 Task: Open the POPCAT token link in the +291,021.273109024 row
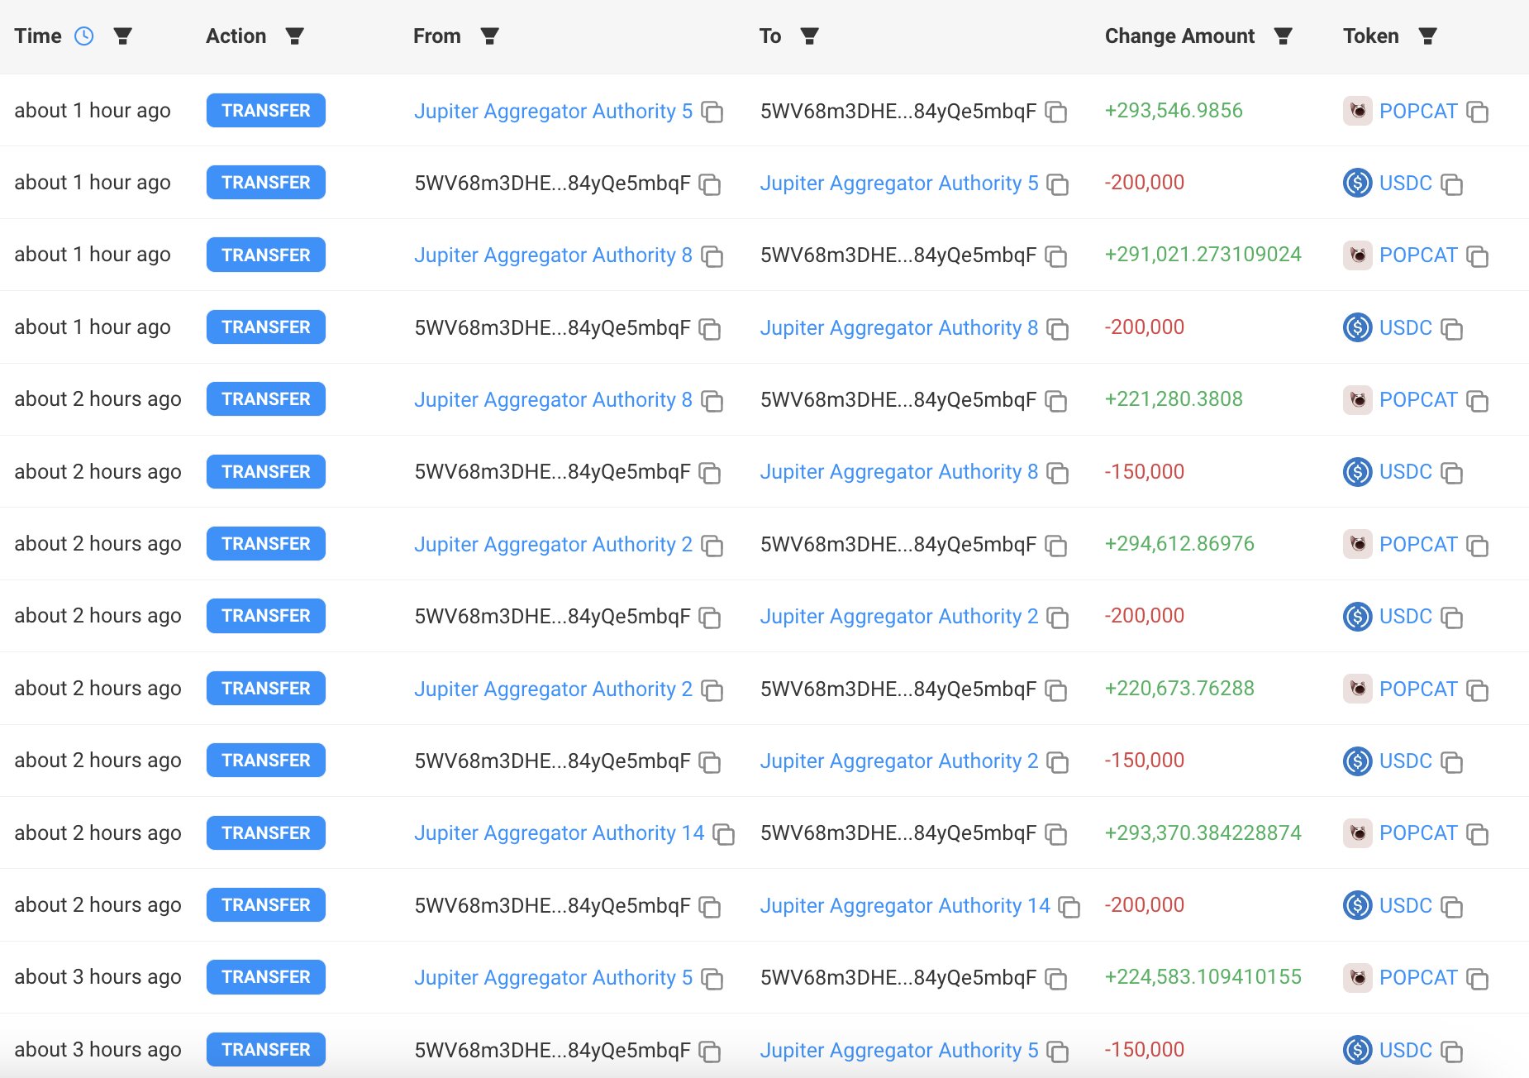1417,255
